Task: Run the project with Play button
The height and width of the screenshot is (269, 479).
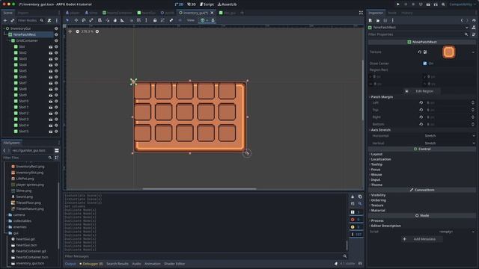Action: pyautogui.click(x=398, y=4)
